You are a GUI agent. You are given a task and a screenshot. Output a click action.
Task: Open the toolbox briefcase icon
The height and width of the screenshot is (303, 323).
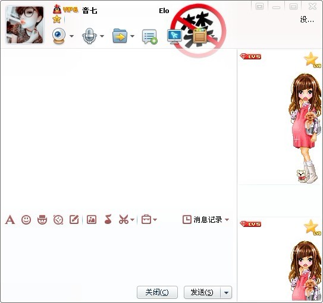(146, 219)
